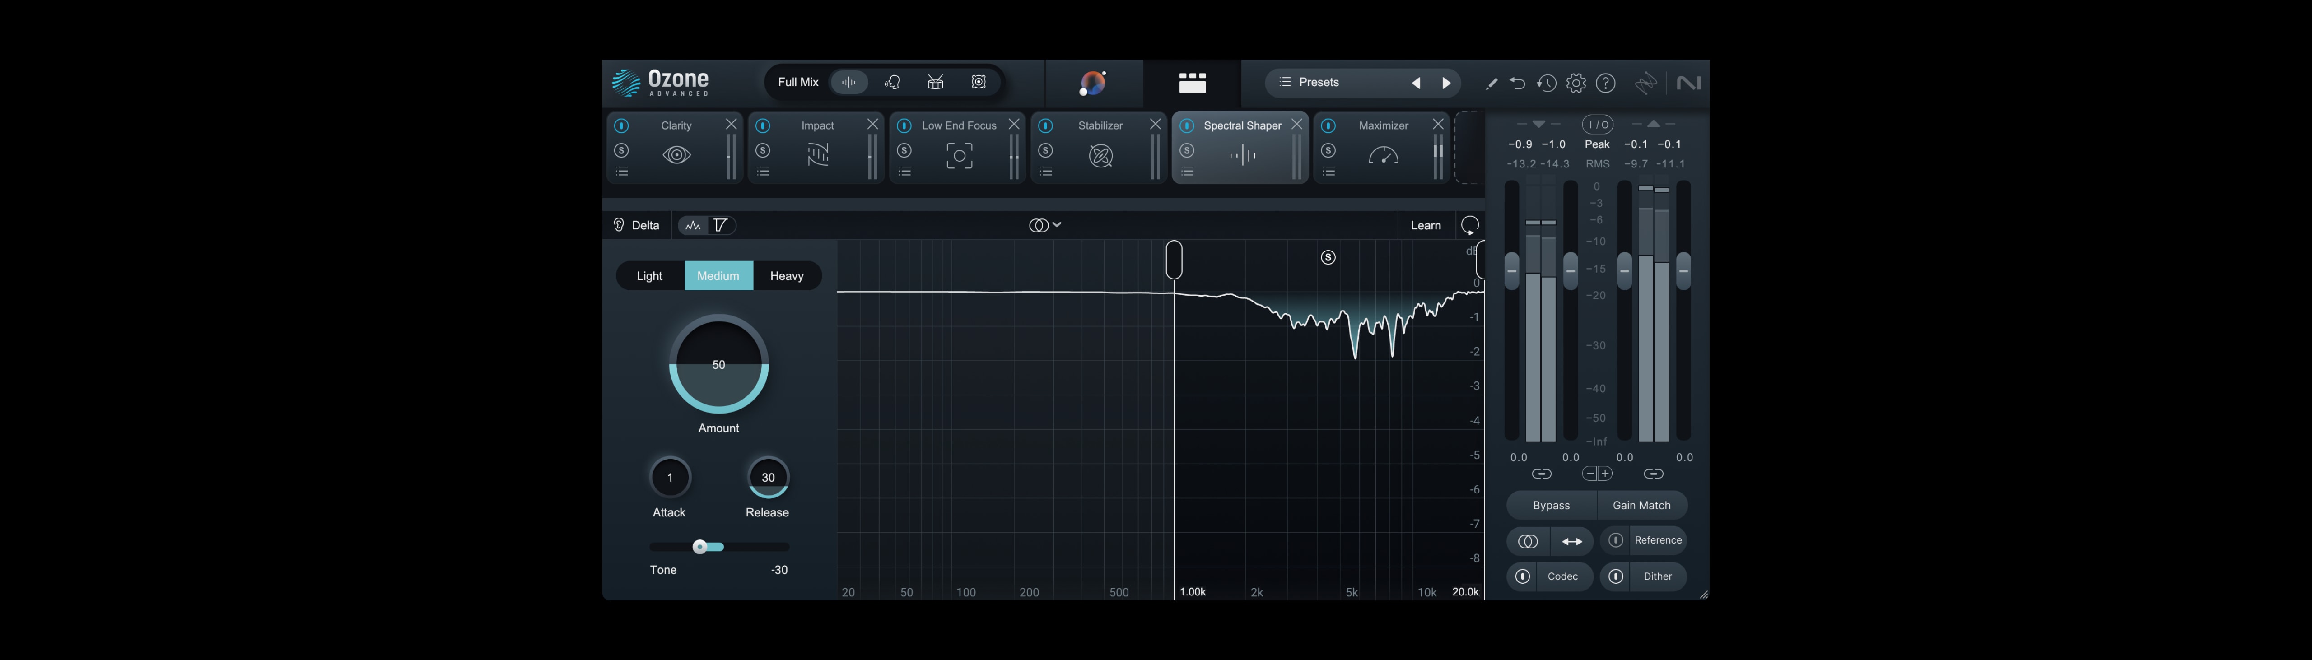2312x660 pixels.
Task: Click the output meter up-triangle
Action: (x=1653, y=124)
